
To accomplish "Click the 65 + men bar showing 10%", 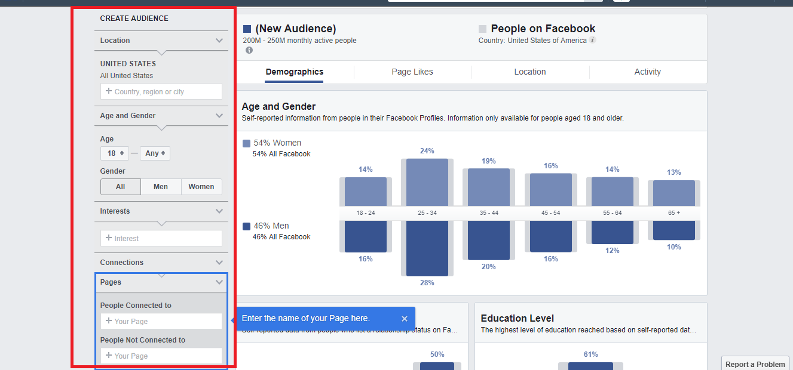I will tap(674, 230).
